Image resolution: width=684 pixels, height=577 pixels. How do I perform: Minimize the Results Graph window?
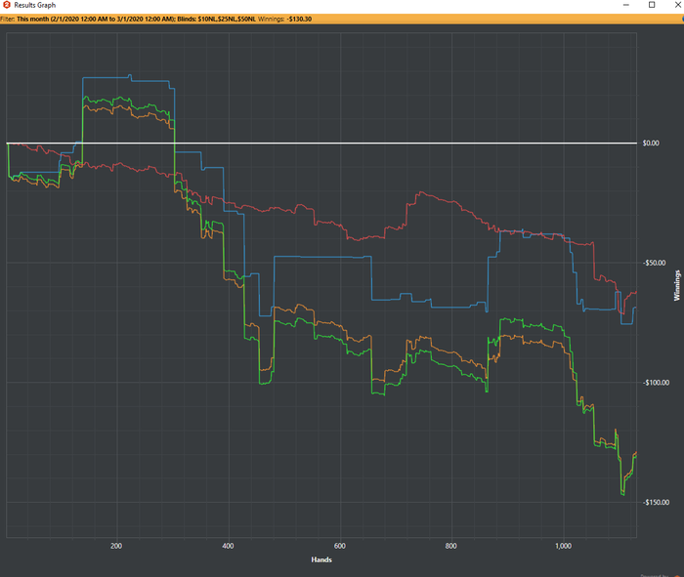point(626,5)
